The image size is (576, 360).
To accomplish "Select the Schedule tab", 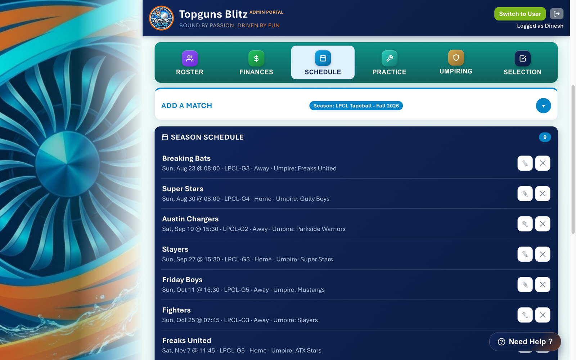I will (323, 63).
